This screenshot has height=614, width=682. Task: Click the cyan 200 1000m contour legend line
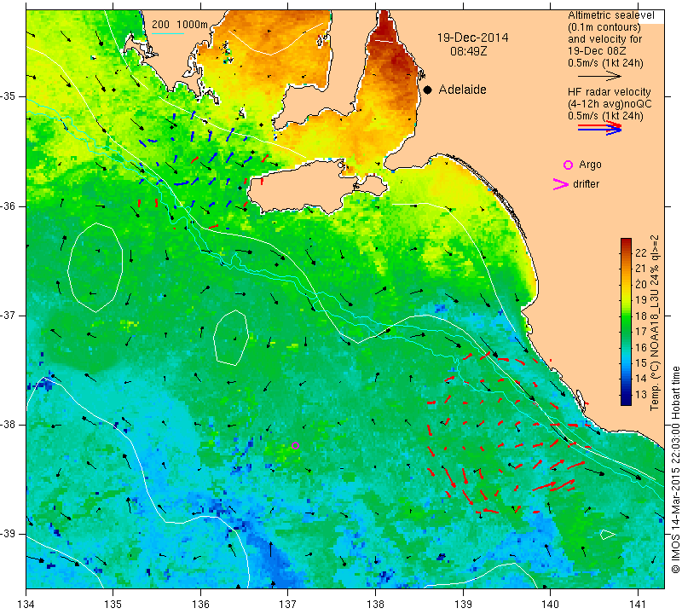click(168, 33)
